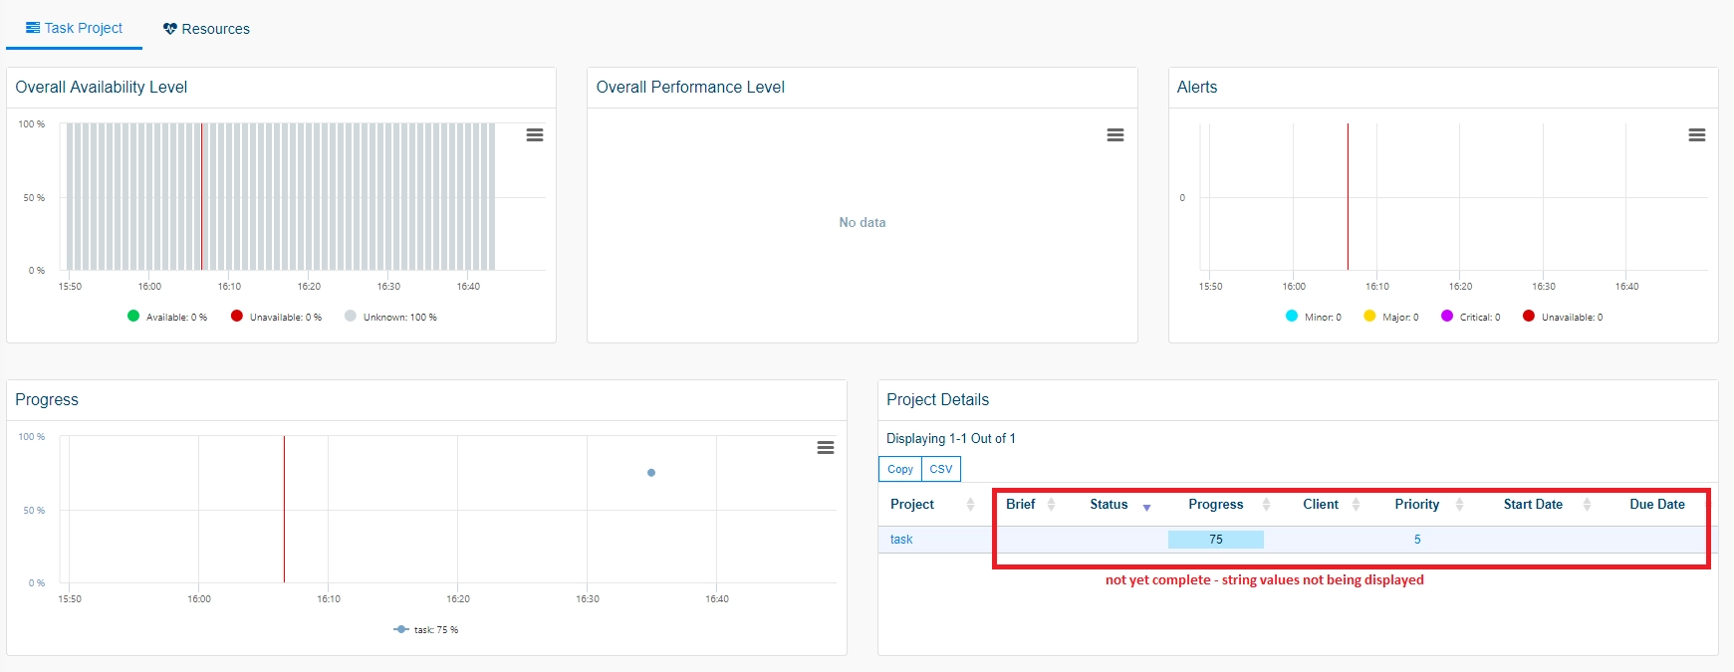Click the data point in Progress chart
This screenshot has width=1734, height=672.
pyautogui.click(x=651, y=473)
